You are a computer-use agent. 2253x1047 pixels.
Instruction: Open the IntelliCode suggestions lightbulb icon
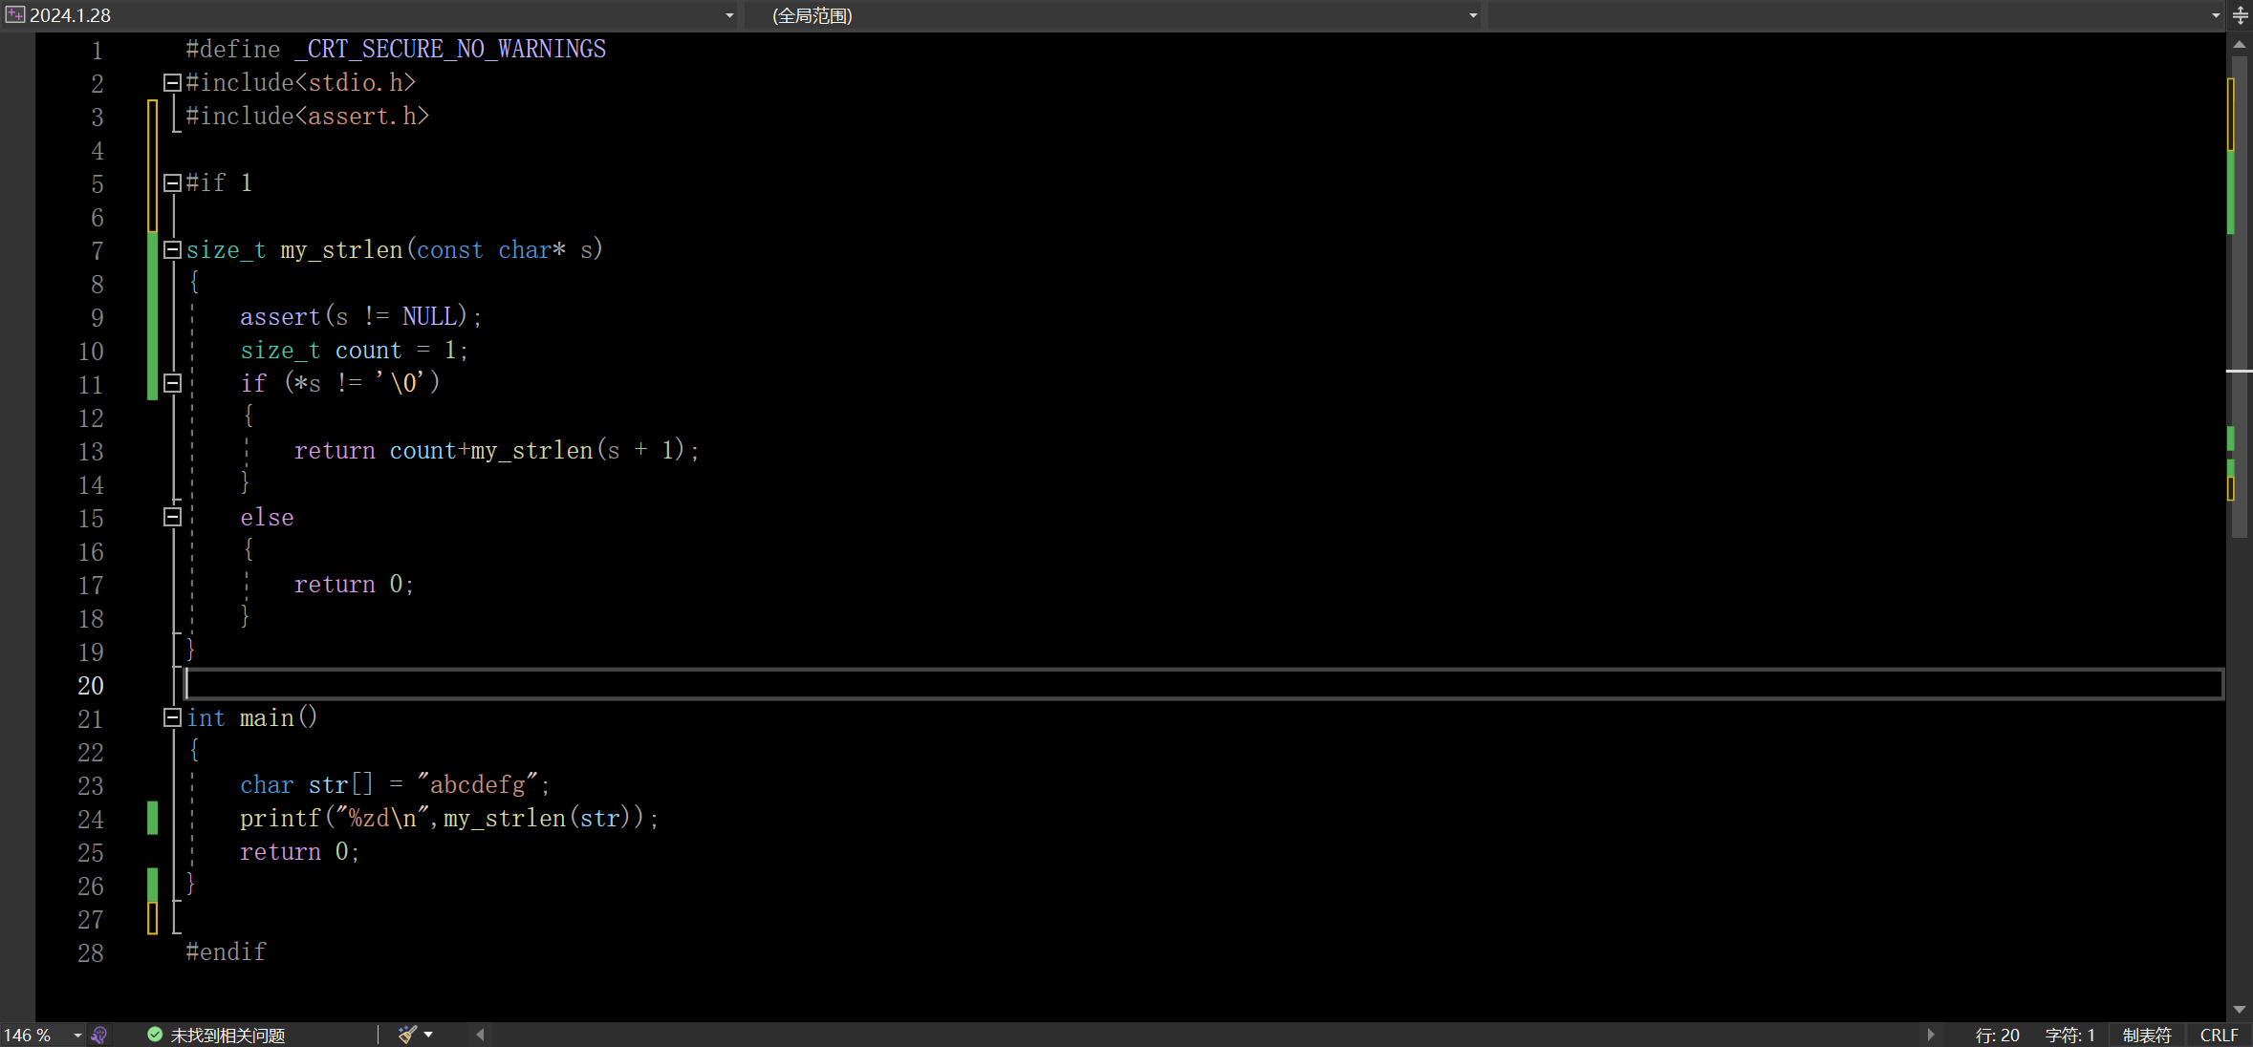tap(99, 1035)
